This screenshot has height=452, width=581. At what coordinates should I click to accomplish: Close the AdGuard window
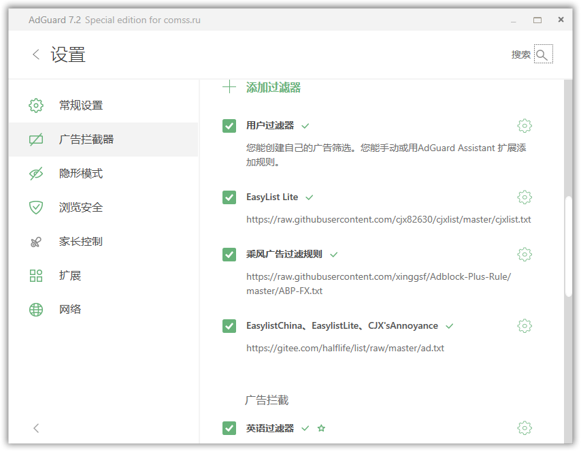coord(561,20)
